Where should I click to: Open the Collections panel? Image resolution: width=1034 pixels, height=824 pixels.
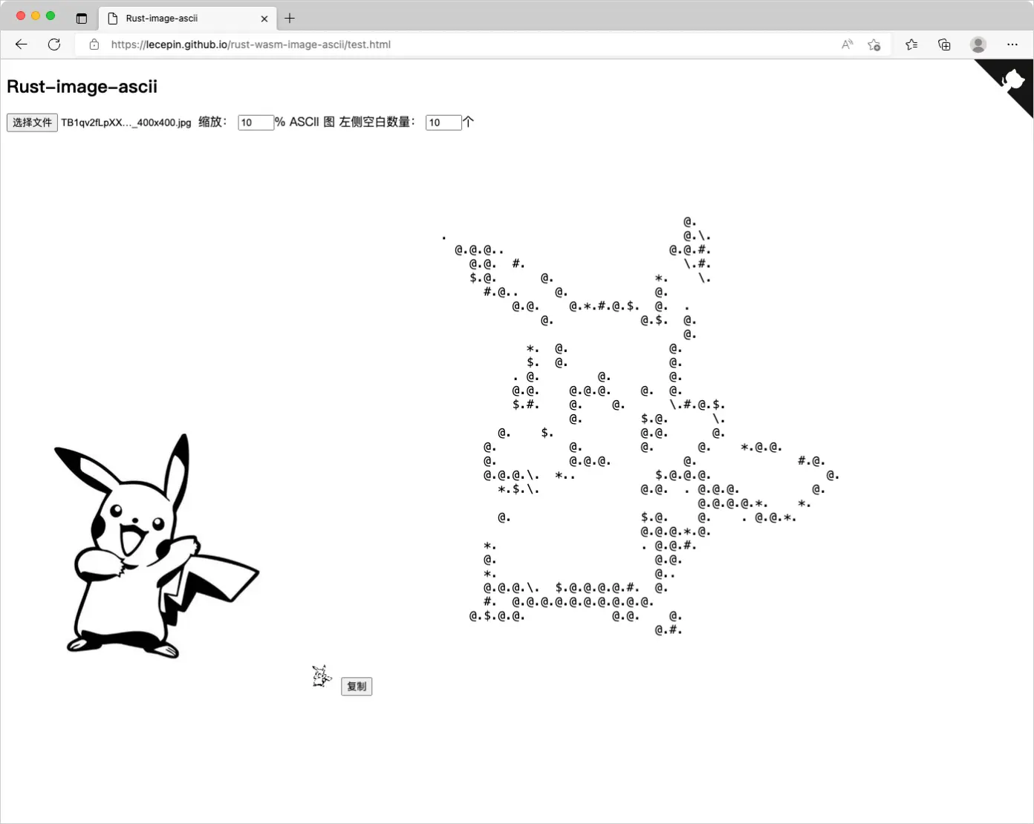coord(944,45)
